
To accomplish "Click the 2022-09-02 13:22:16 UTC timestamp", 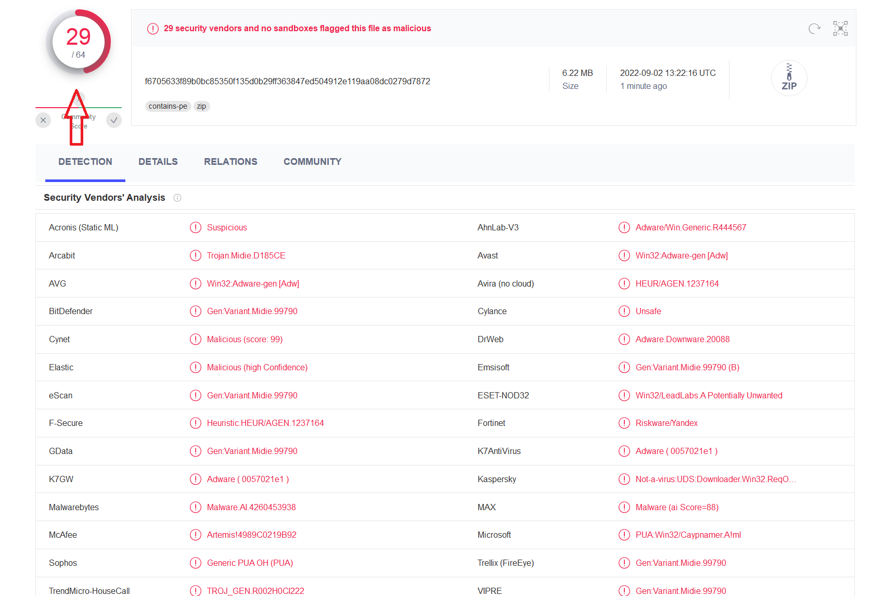I will [668, 73].
